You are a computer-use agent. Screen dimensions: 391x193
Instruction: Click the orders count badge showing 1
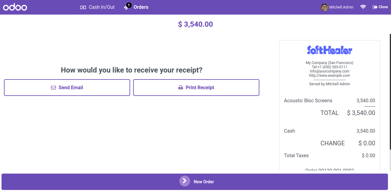129,5
